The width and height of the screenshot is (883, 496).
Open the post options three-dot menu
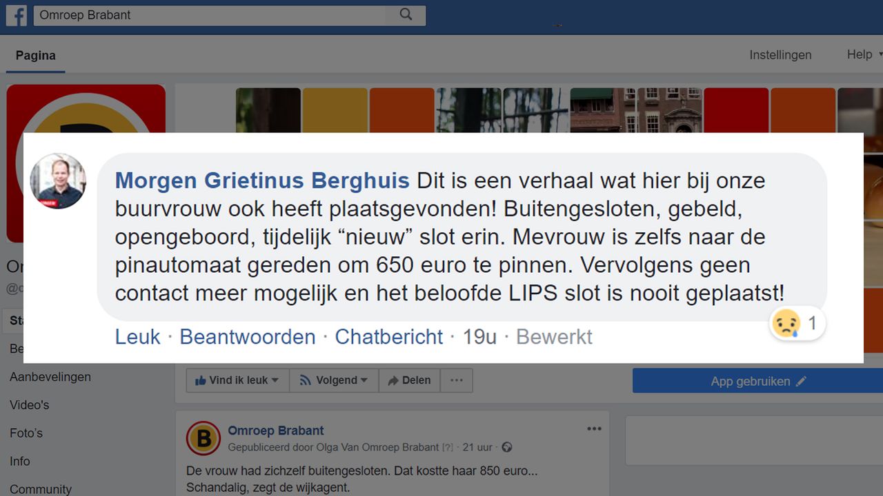click(x=594, y=429)
